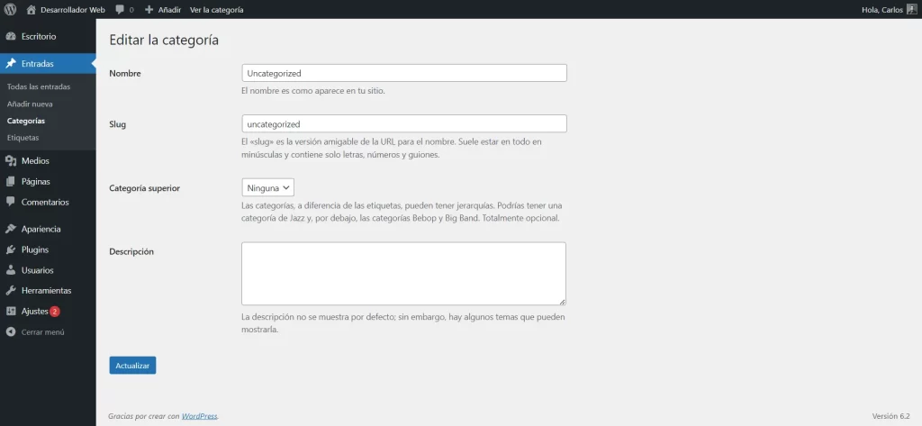This screenshot has width=922, height=426.
Task: Click the Páginas pages icon
Action: point(11,181)
